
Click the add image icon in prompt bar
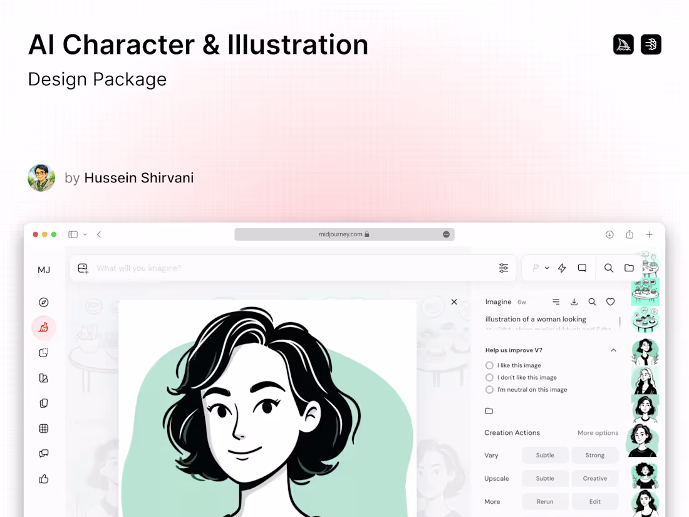83,268
